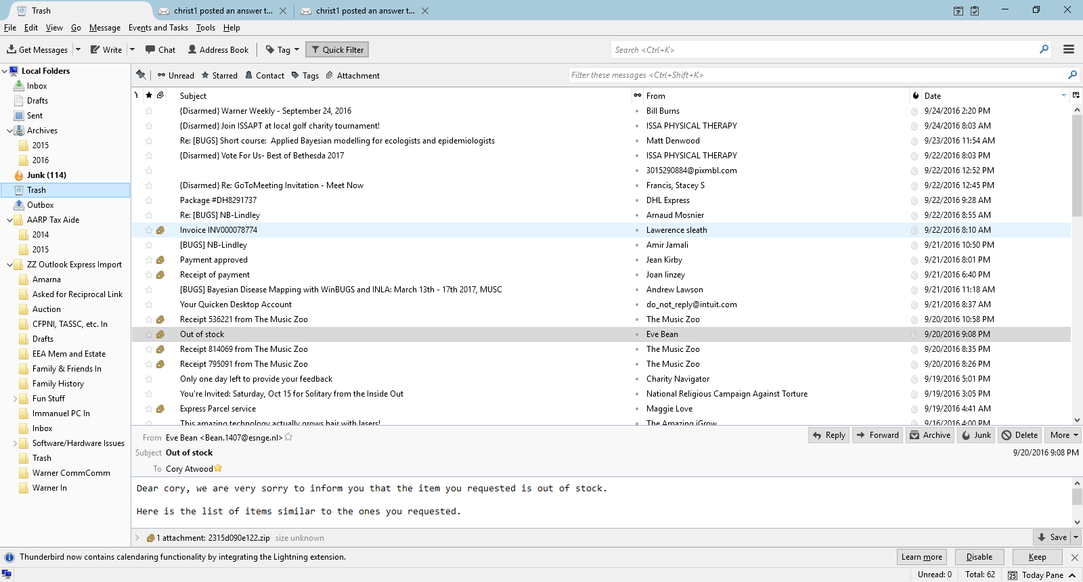This screenshot has height=582, width=1083.
Task: Collapse the Archives folder tree
Action: pyautogui.click(x=9, y=131)
